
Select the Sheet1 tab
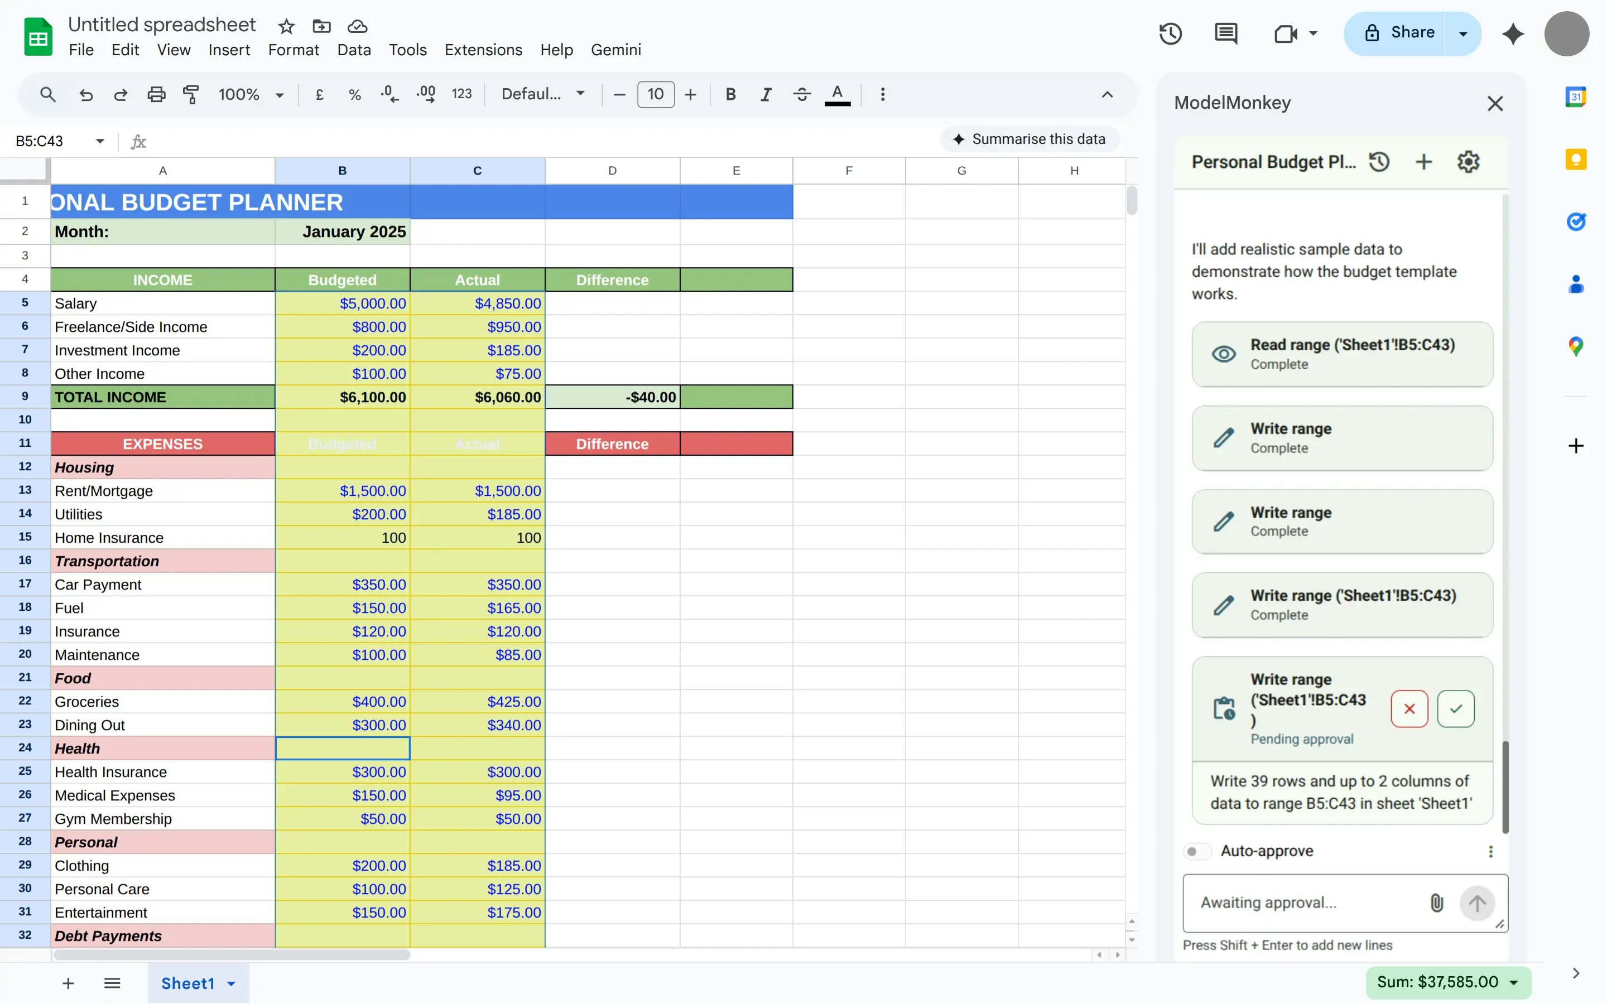[188, 983]
